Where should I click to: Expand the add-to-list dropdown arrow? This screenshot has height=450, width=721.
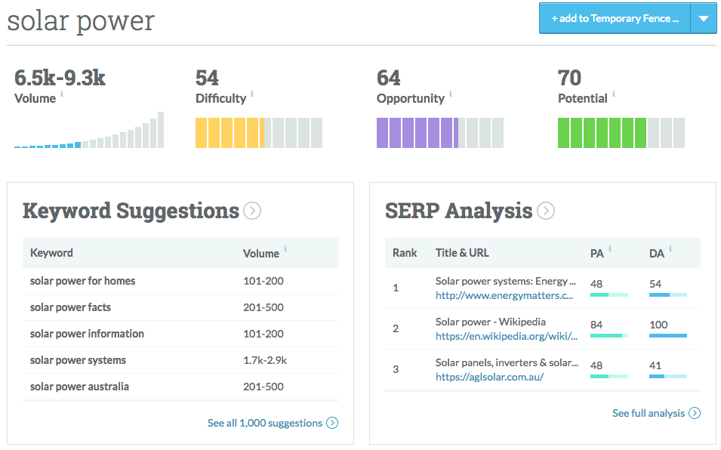point(703,19)
